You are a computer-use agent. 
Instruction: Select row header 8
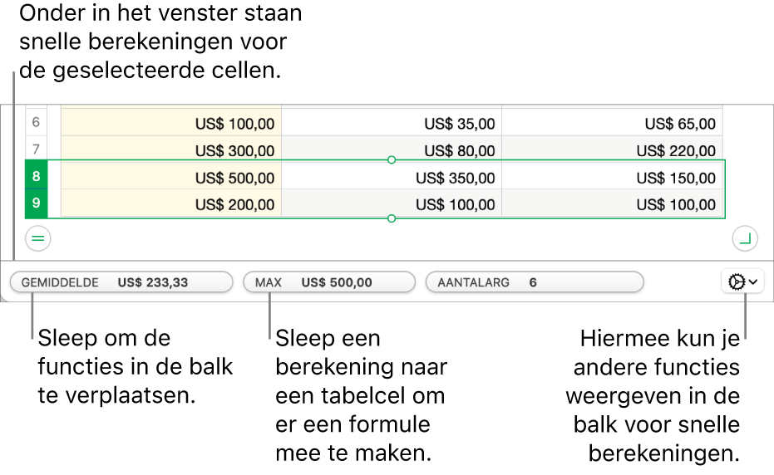[37, 177]
